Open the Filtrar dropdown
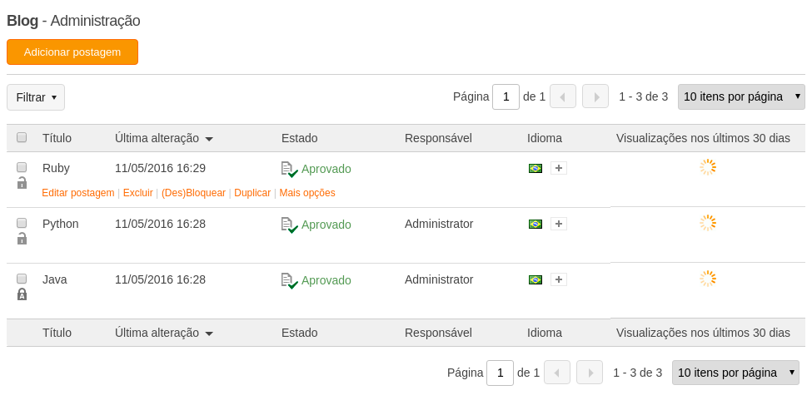Viewport: 812px width, 410px height. click(x=36, y=97)
